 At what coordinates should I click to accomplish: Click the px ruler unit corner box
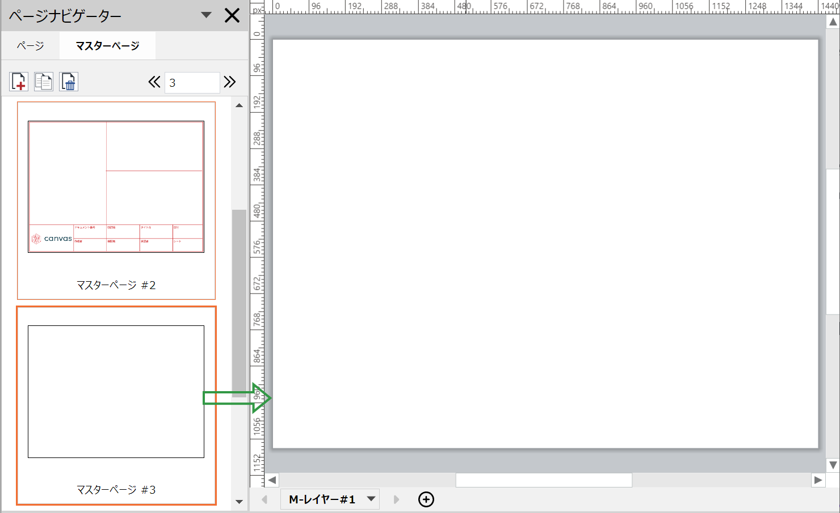[x=257, y=10]
